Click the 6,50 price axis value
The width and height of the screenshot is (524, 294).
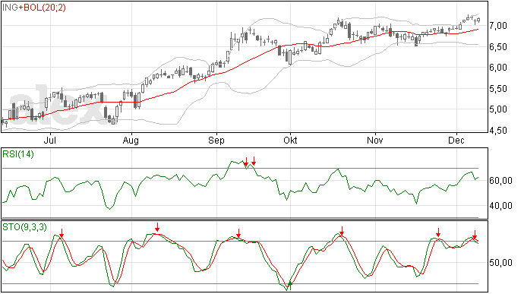498,47
